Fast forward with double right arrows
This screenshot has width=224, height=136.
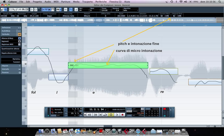pyautogui.click(x=95, y=115)
